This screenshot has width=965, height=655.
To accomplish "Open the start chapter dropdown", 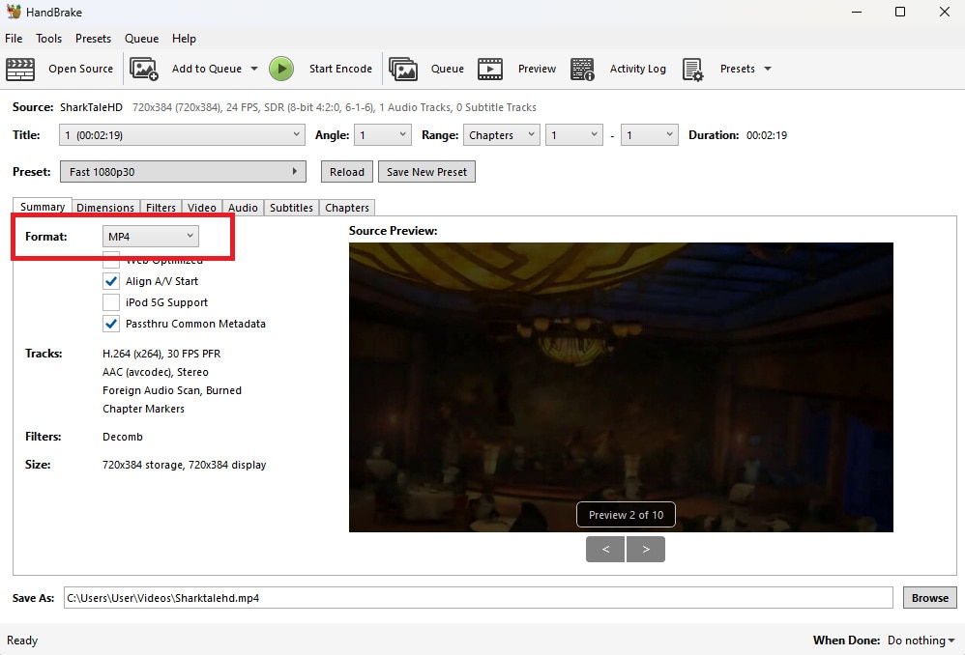I will 573,134.
